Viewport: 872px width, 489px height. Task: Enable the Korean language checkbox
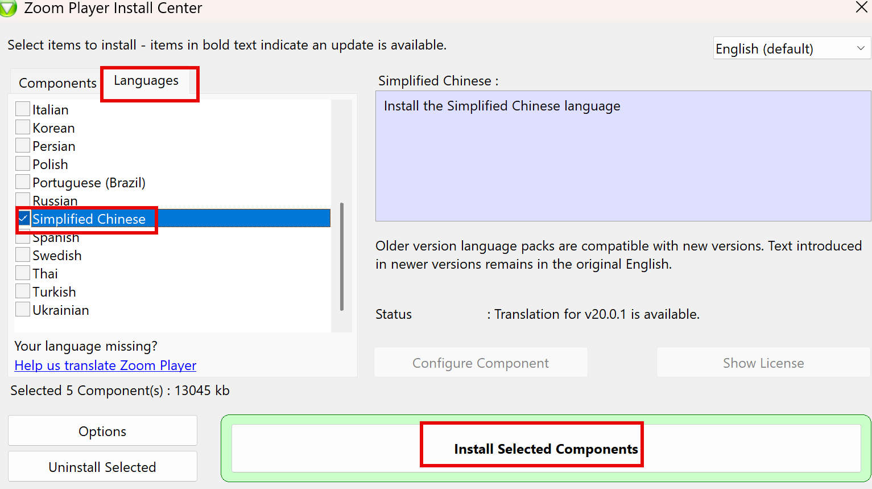point(23,128)
